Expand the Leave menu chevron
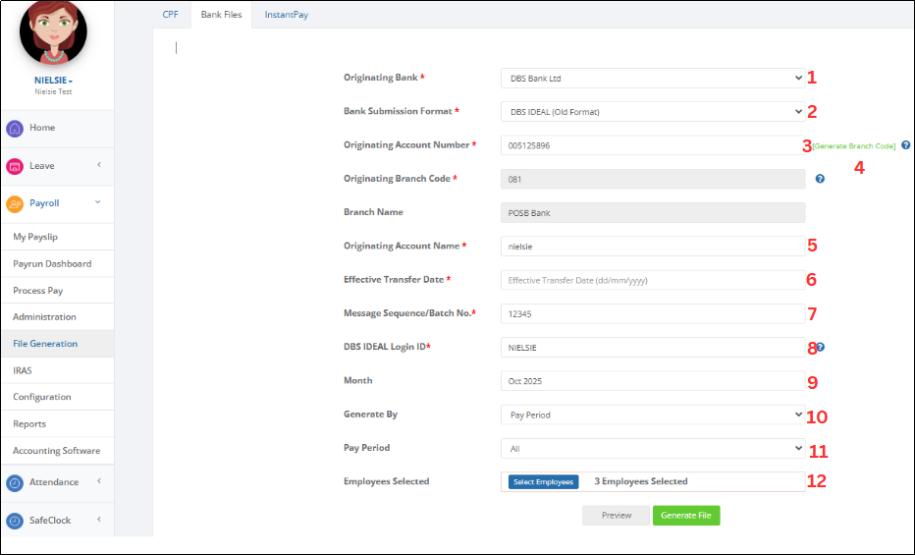Screen dimensions: 915x555 pos(99,165)
